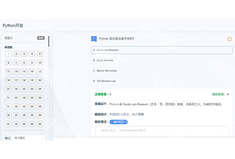The height and width of the screenshot is (159, 235).
Task: Select question 30 in the answer card
Action: click(40, 98)
